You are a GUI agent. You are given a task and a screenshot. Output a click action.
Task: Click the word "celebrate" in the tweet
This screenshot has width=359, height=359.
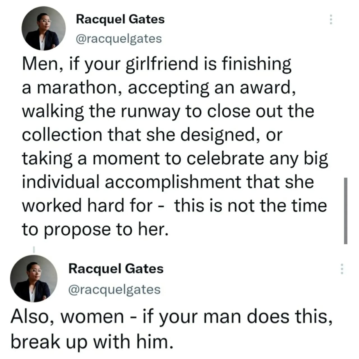(225, 158)
